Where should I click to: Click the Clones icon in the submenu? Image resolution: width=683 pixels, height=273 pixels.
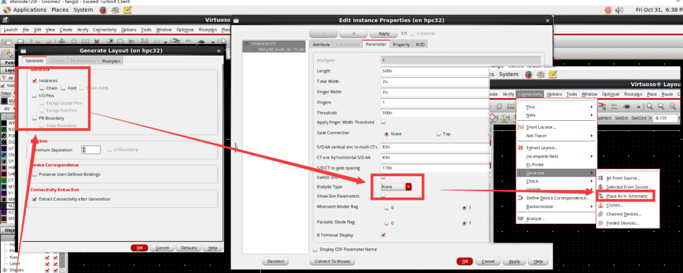tap(601, 205)
